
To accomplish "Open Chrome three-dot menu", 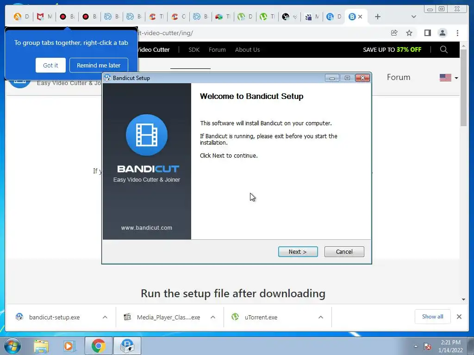I will [x=457, y=33].
